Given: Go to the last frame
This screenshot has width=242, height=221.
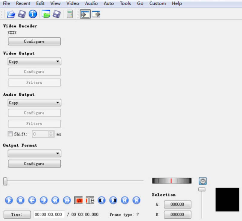Looking at the screenshot, I should click(136, 200).
